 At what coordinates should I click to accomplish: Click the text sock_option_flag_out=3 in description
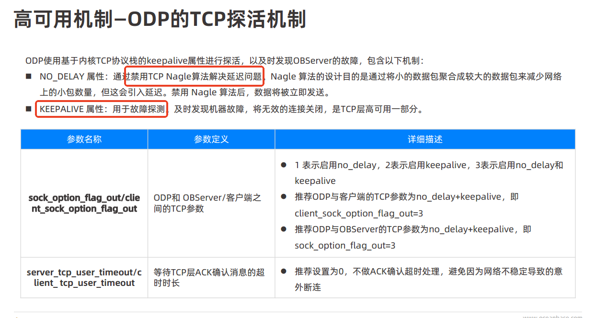[345, 246]
